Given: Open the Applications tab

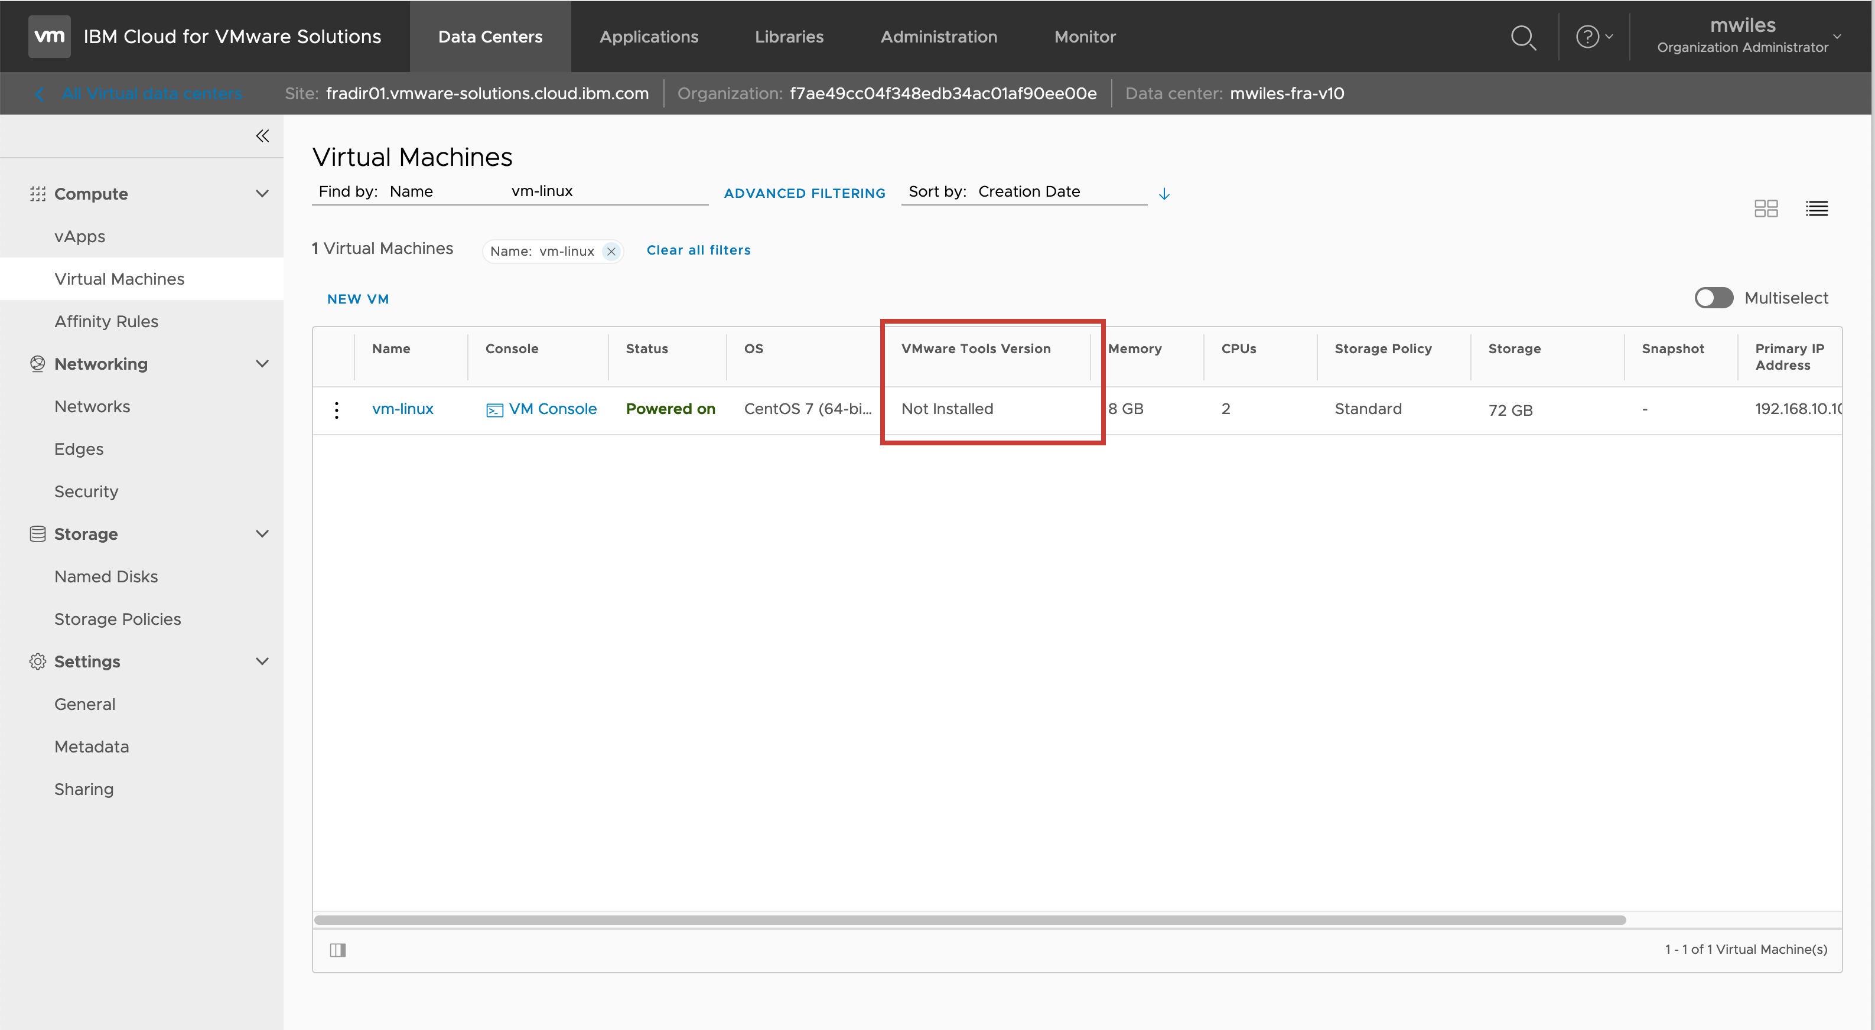Looking at the screenshot, I should click(x=649, y=37).
